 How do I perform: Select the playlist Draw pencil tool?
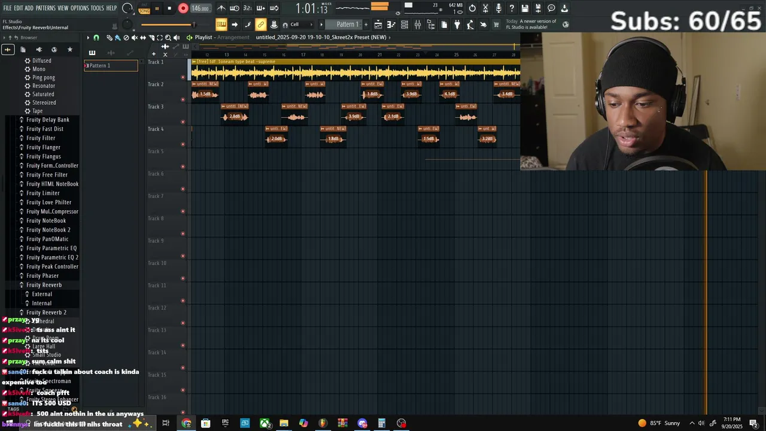point(110,38)
